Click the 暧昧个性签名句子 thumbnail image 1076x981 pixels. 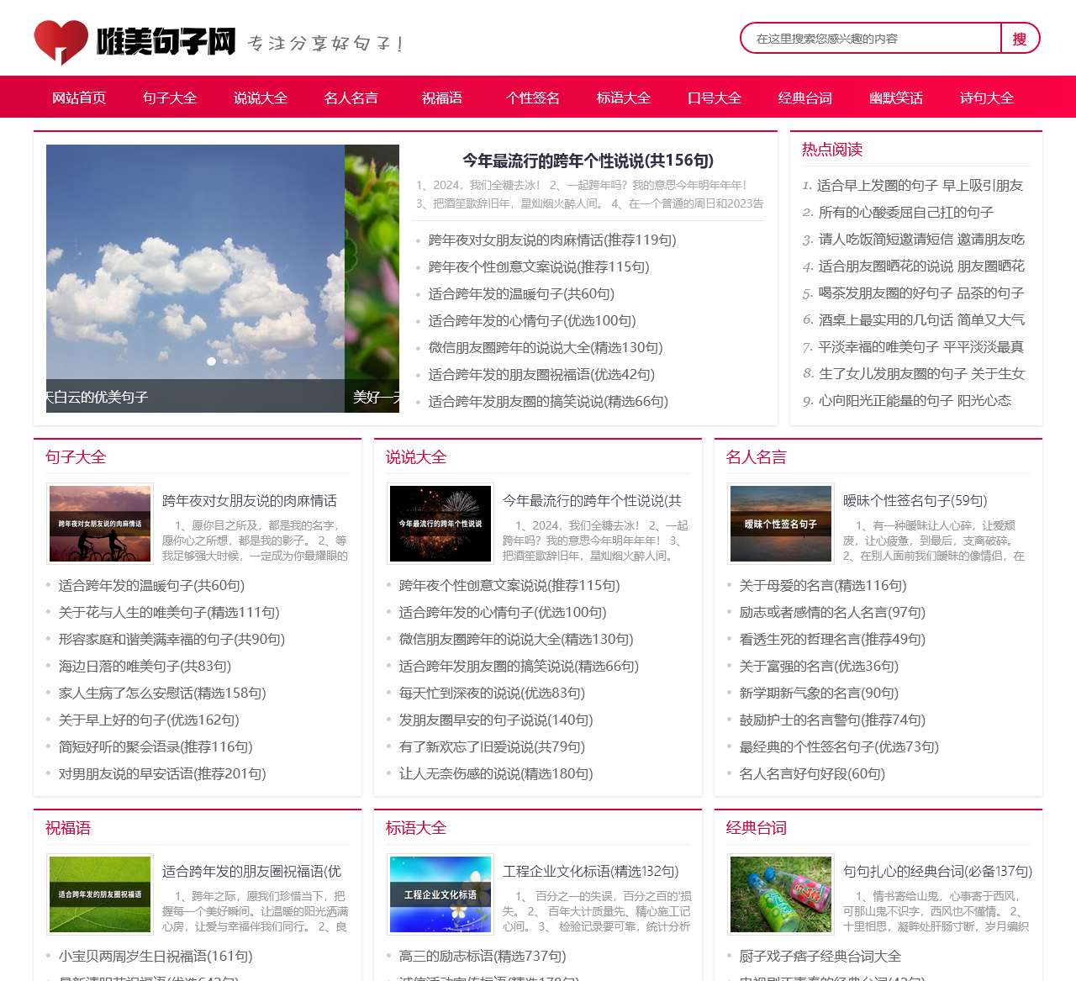(x=780, y=523)
